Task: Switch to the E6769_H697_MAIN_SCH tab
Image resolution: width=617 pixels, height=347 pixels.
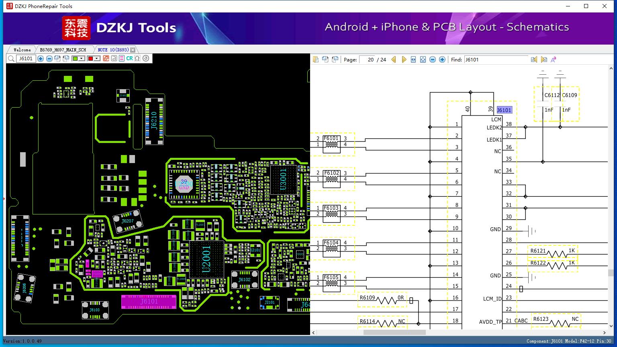Action: pos(63,50)
